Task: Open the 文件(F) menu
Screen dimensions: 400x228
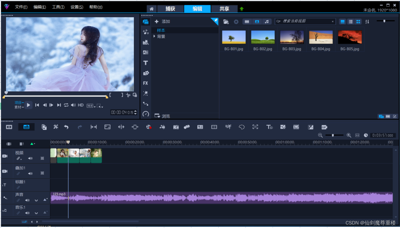Action: coord(21,7)
